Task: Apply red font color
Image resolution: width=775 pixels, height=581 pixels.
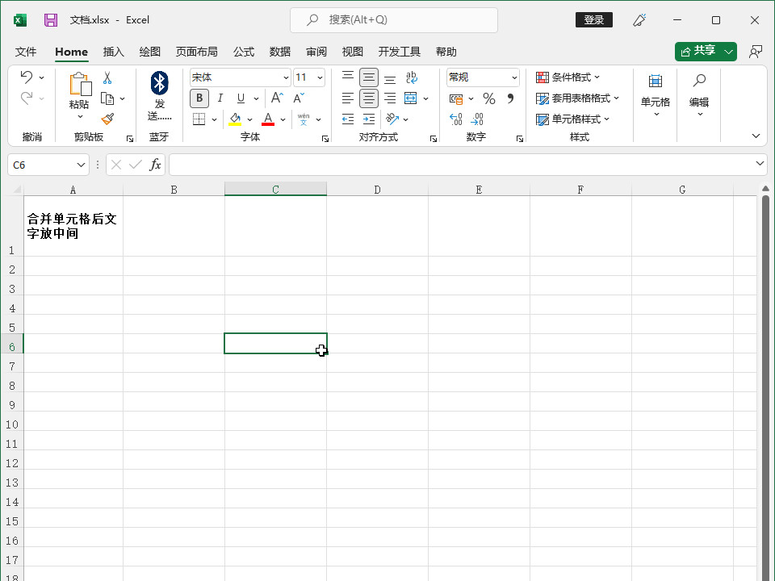Action: click(268, 119)
